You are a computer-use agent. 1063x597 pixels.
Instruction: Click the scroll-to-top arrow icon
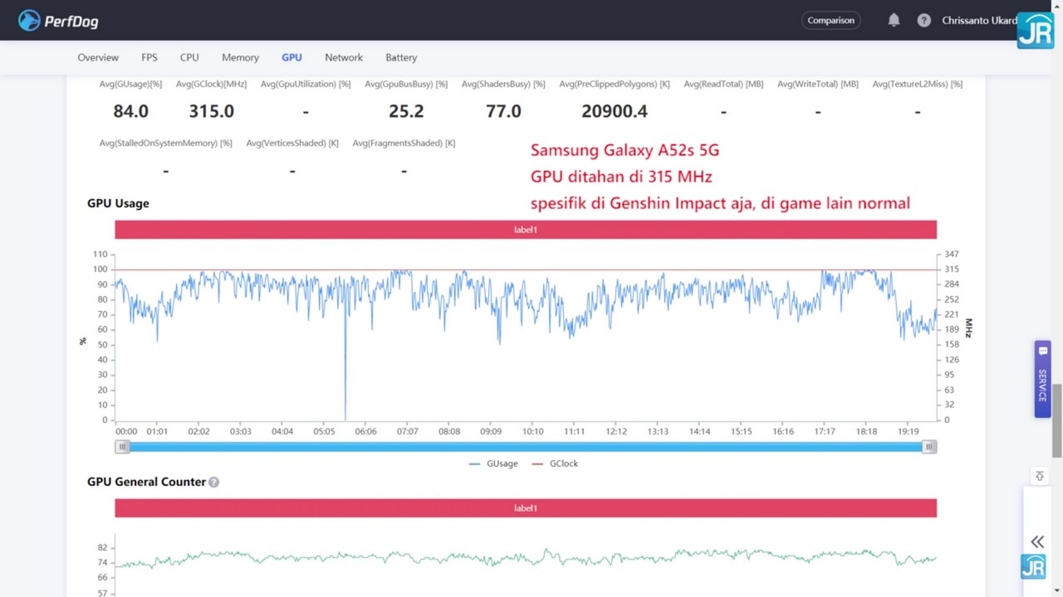tap(1039, 476)
